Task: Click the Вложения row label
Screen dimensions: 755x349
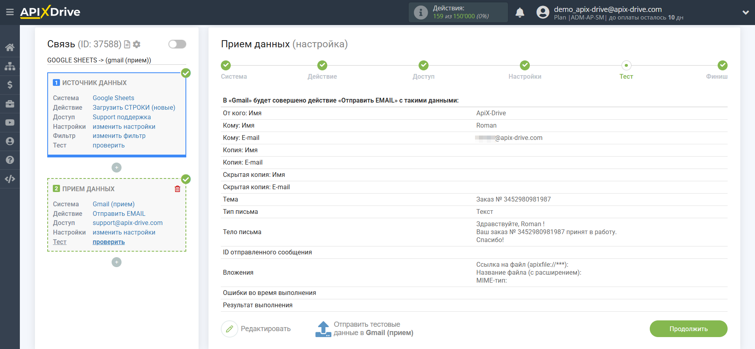Action: coord(238,272)
